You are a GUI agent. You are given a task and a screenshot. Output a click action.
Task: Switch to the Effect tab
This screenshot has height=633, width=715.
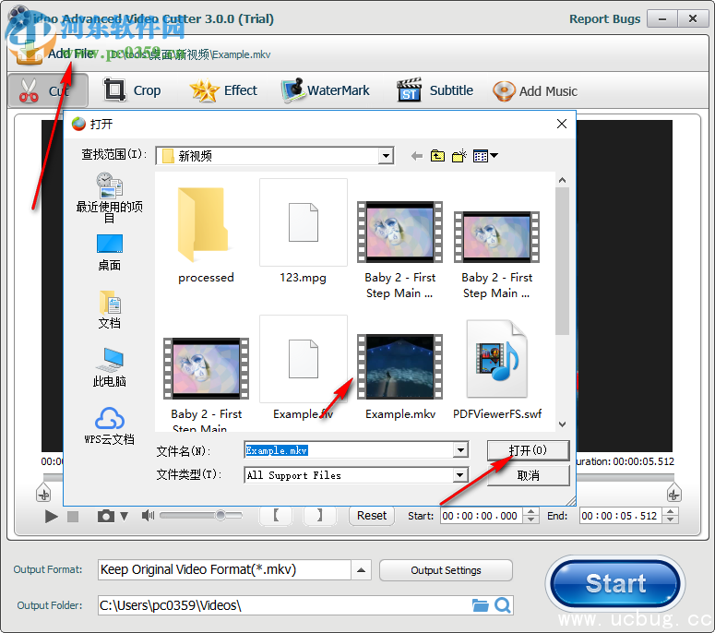click(x=223, y=90)
